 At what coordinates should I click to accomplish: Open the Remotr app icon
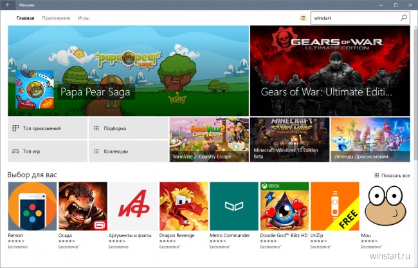click(32, 206)
